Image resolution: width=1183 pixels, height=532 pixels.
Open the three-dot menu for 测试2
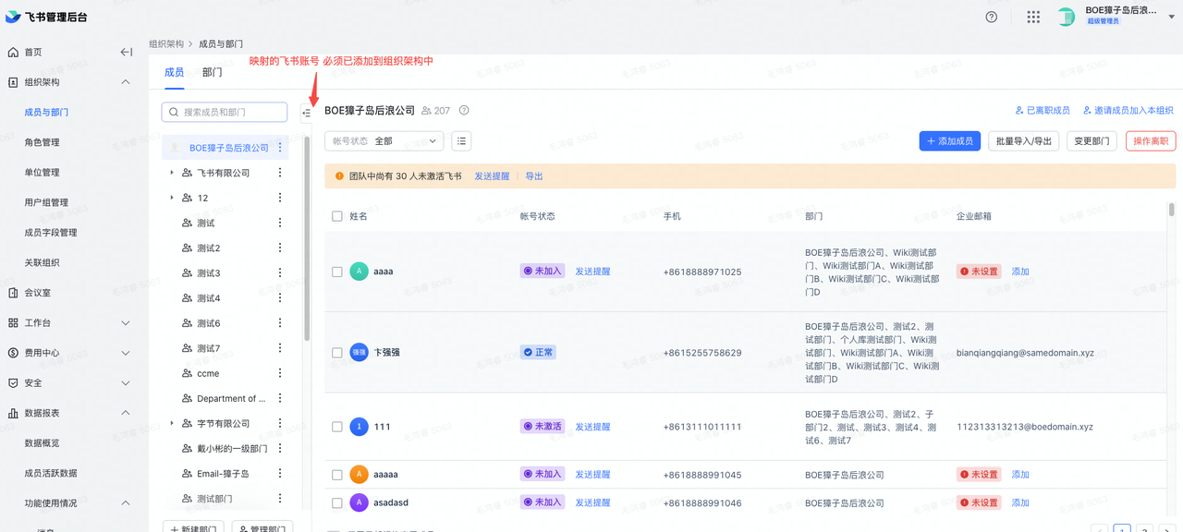[280, 248]
